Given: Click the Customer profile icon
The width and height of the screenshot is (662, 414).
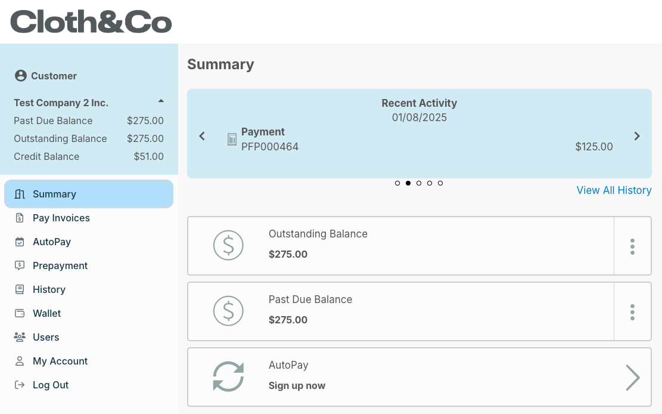Looking at the screenshot, I should [x=21, y=76].
